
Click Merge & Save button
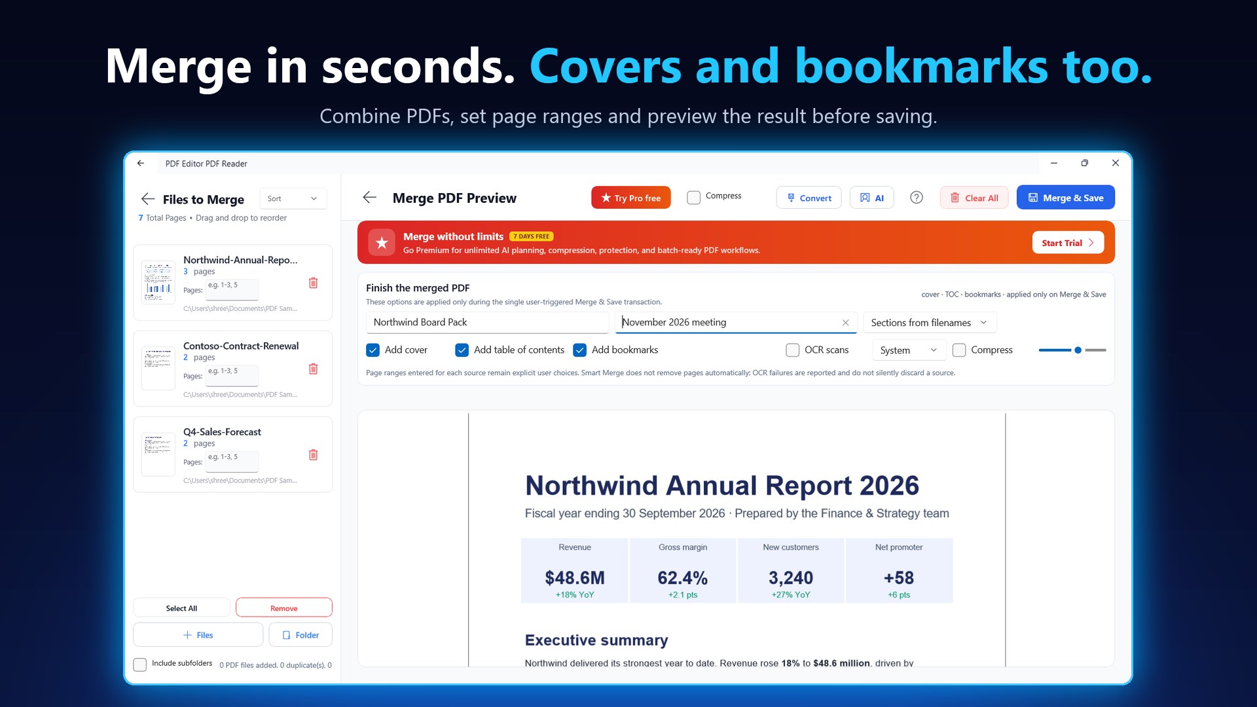tap(1065, 197)
